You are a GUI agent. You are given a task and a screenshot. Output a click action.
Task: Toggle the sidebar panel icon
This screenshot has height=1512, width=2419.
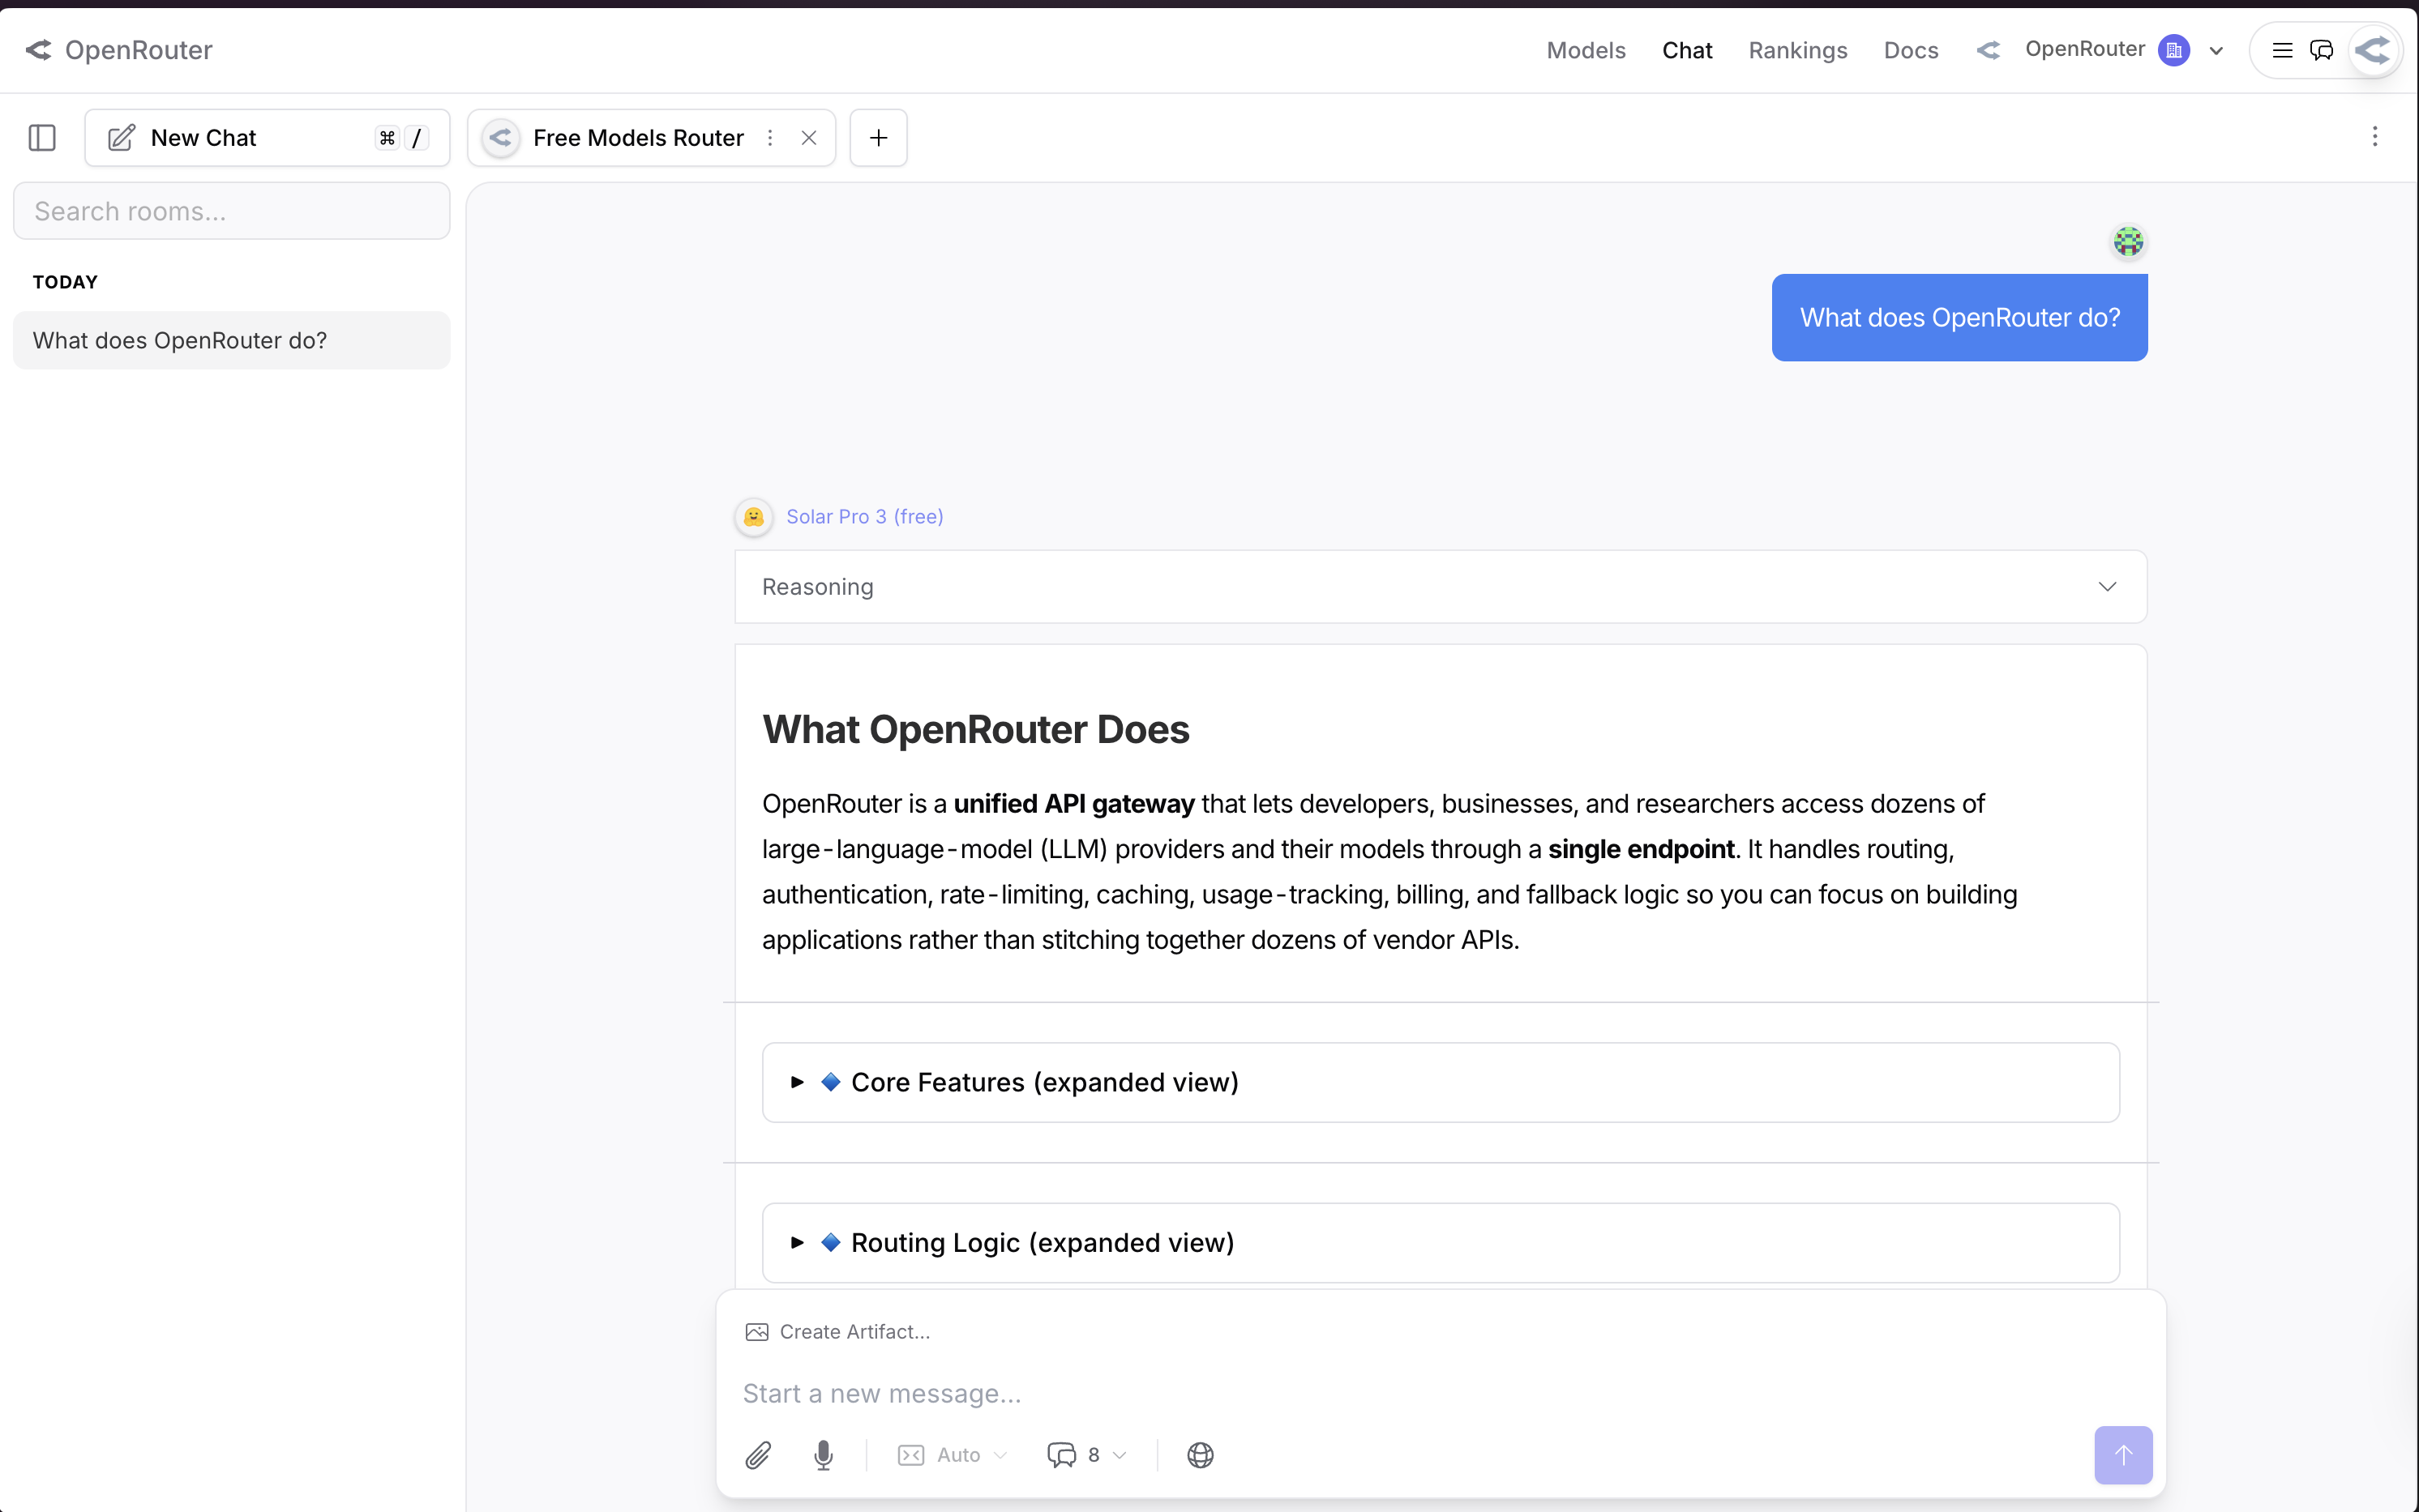[x=42, y=138]
